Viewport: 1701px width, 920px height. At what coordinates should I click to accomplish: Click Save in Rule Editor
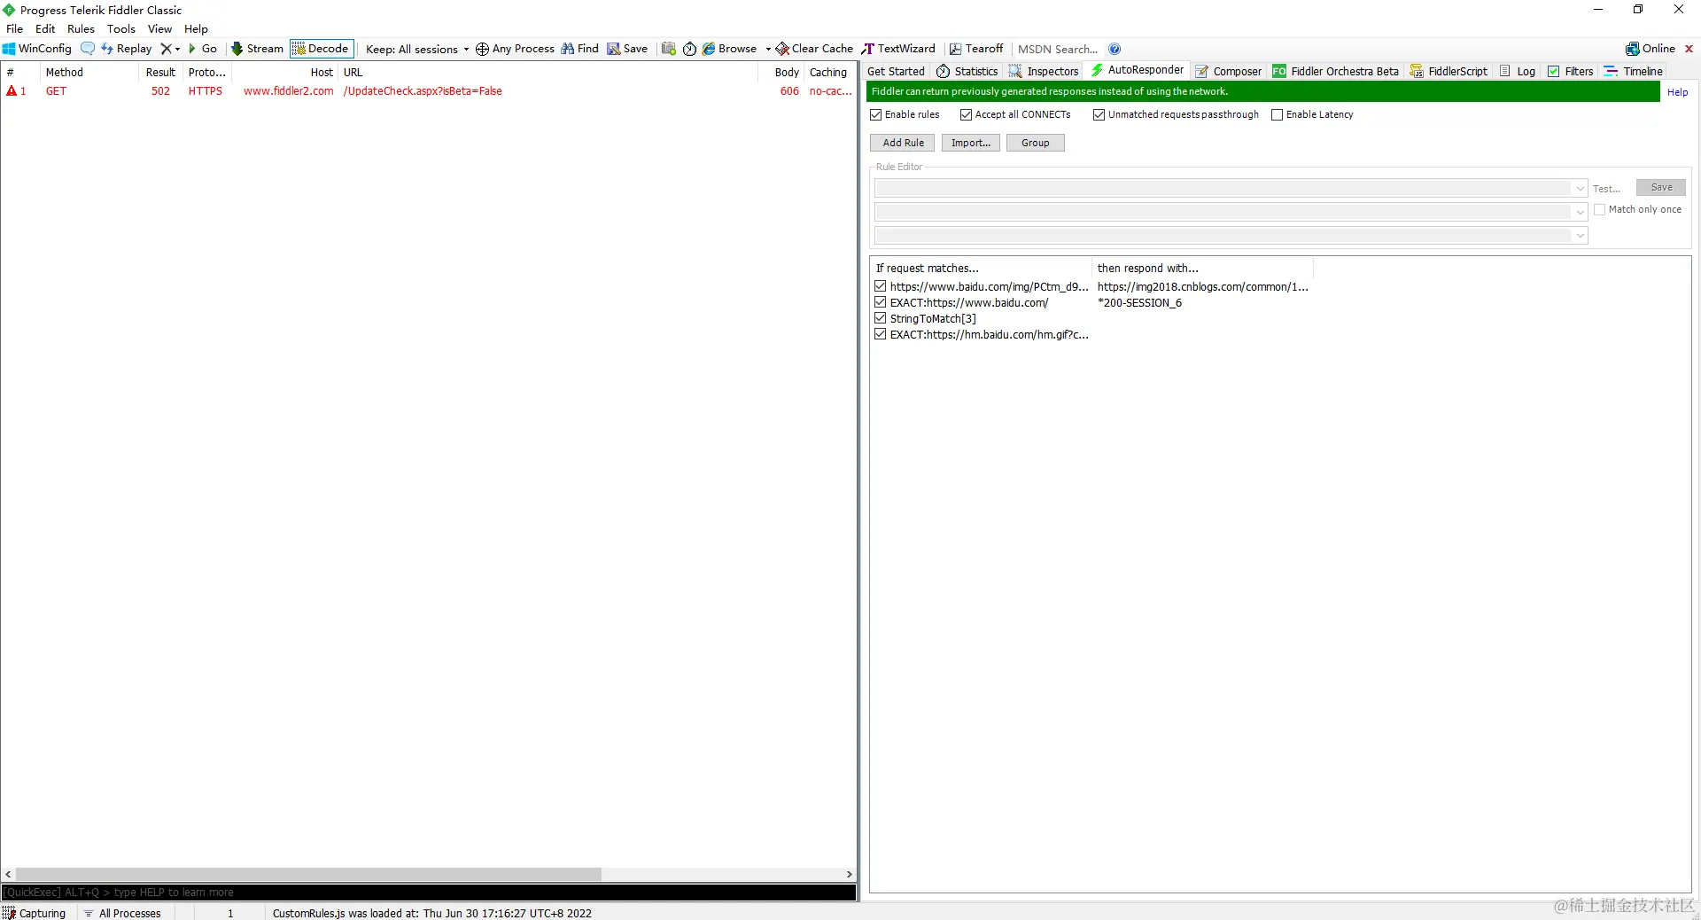coord(1661,187)
